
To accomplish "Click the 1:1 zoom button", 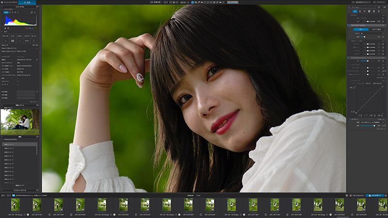I will pos(177,2).
